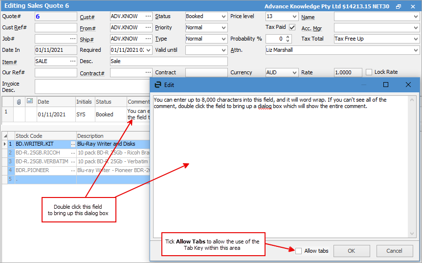Open the BD-R.25GB.RICOH stock code ellipsis
Viewport: 422px width, 263px height.
click(x=73, y=153)
